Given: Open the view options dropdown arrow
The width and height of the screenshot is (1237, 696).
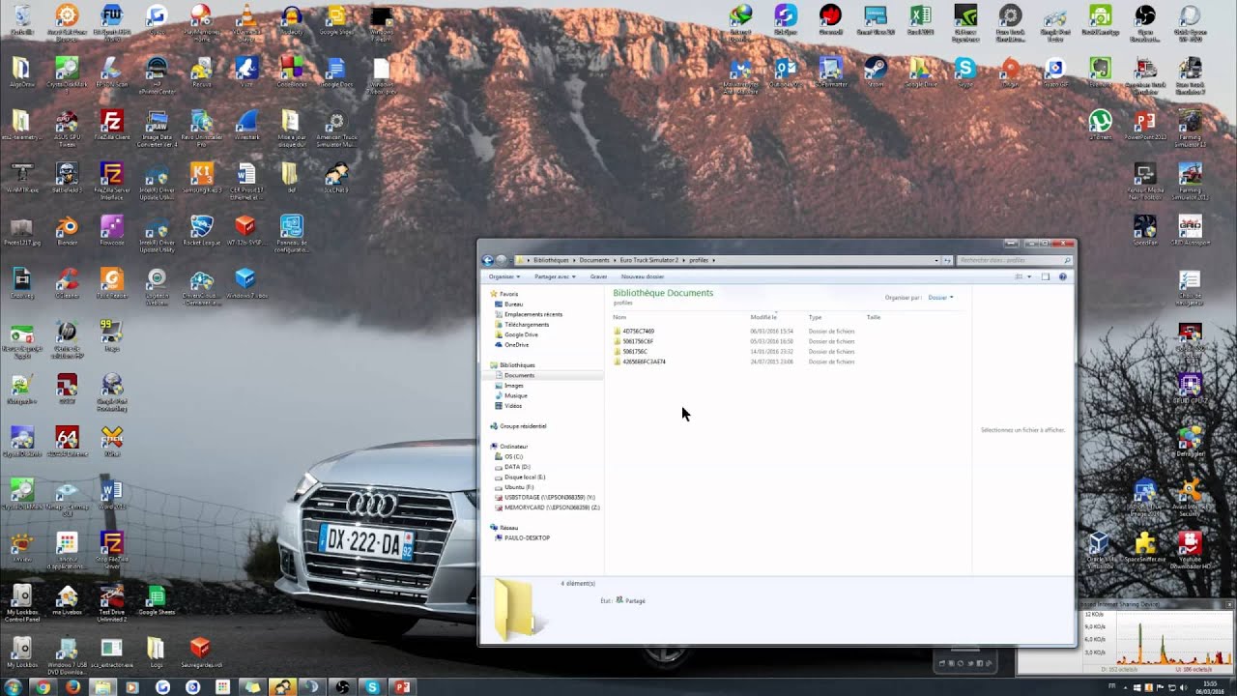Looking at the screenshot, I should tap(1028, 276).
